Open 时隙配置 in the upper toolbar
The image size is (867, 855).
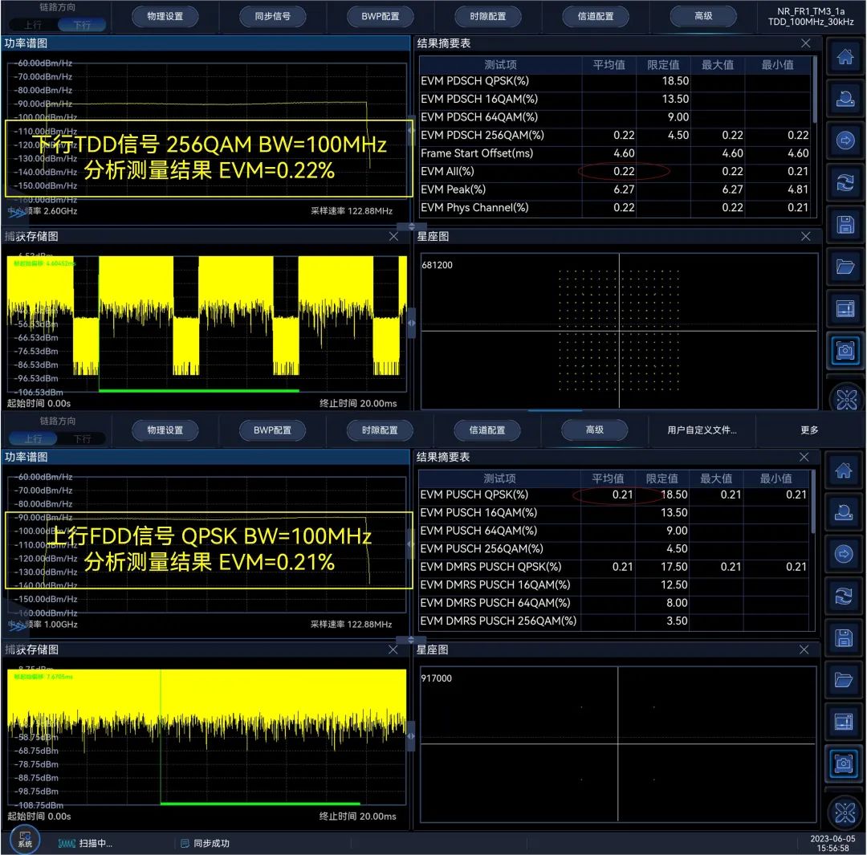coord(488,16)
